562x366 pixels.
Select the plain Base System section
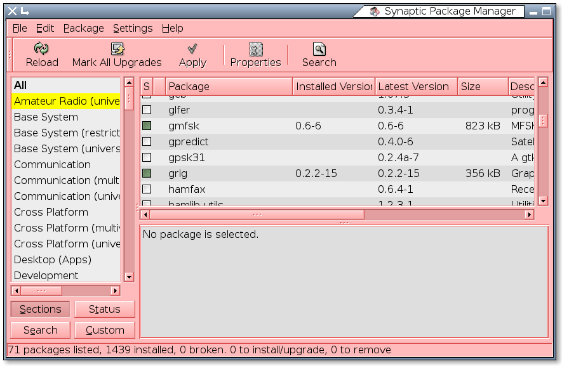pos(66,117)
